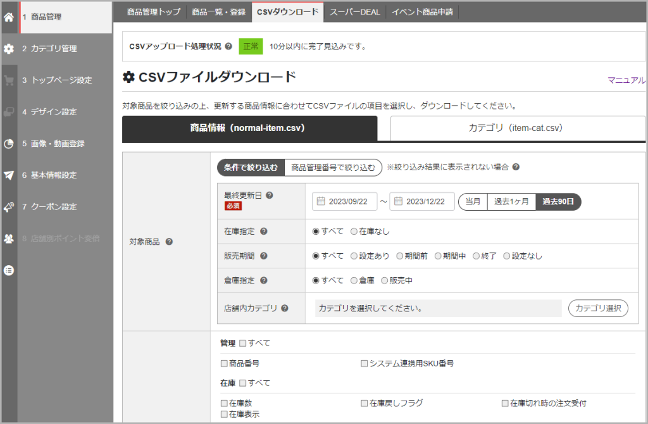Open the 店舗内カテゴリ selection field
Screen dimensions: 648x424
point(437,308)
